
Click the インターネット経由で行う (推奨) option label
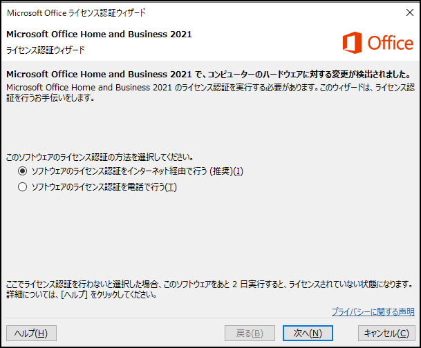[138, 171]
